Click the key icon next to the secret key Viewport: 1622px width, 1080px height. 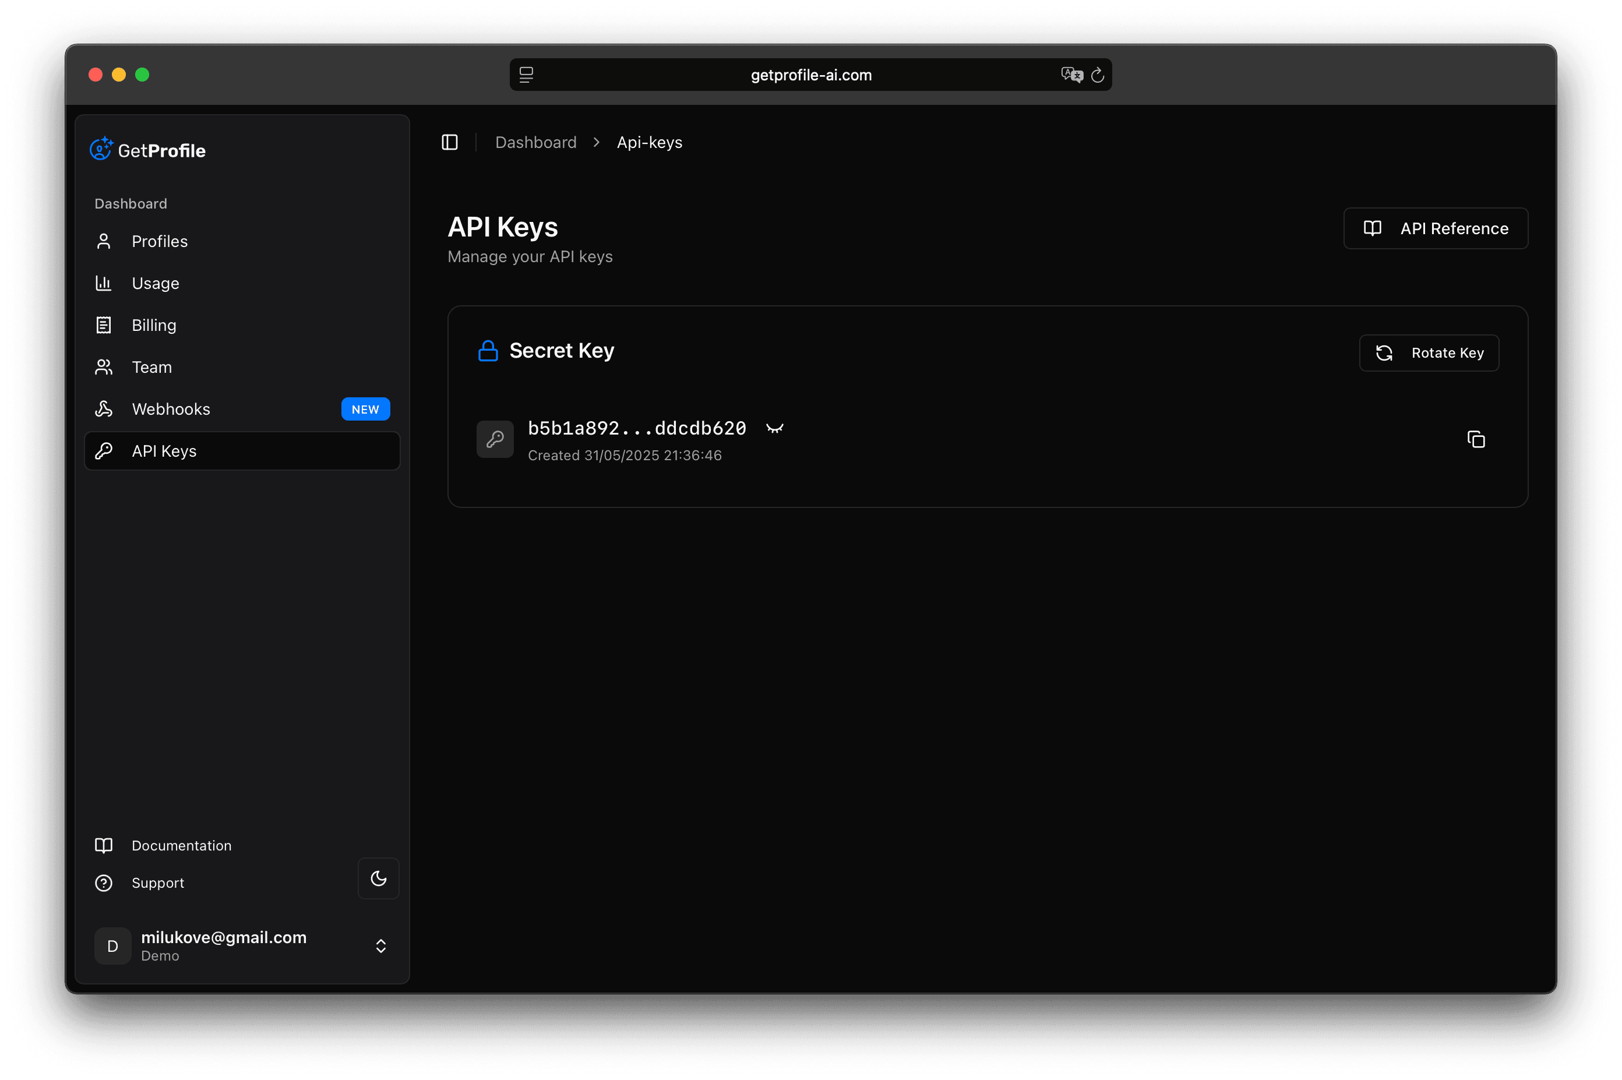tap(495, 439)
